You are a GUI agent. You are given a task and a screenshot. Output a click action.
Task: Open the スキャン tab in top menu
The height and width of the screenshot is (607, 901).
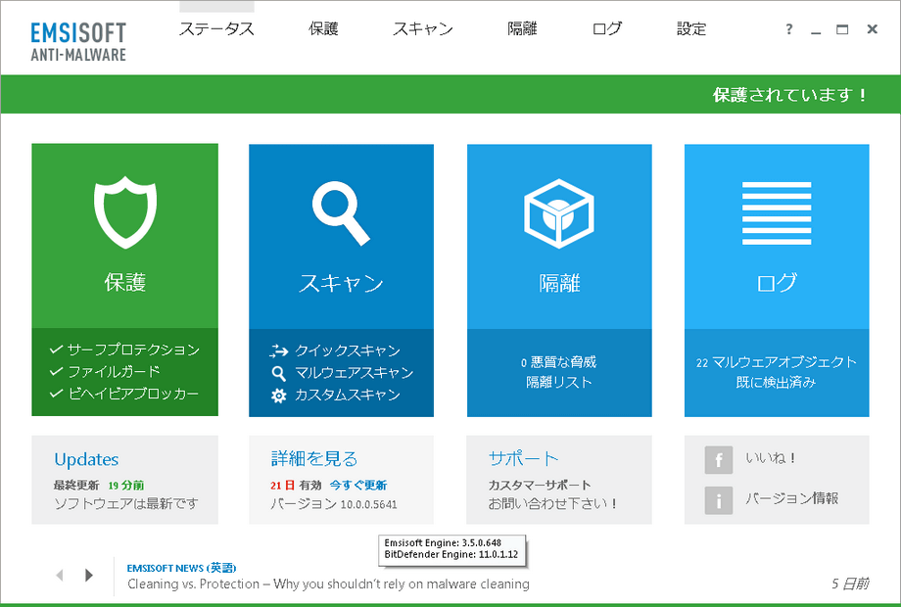pyautogui.click(x=423, y=28)
